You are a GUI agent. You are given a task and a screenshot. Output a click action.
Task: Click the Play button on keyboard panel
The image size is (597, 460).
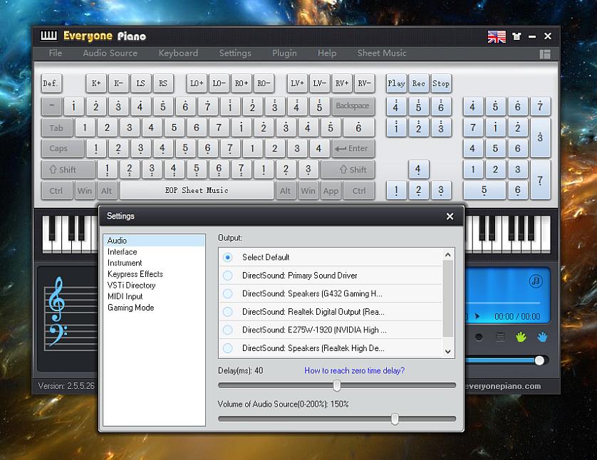[396, 83]
